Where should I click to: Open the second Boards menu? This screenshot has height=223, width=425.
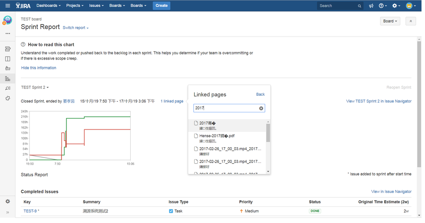(x=138, y=6)
